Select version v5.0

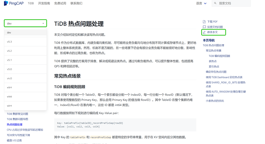click(25, 69)
